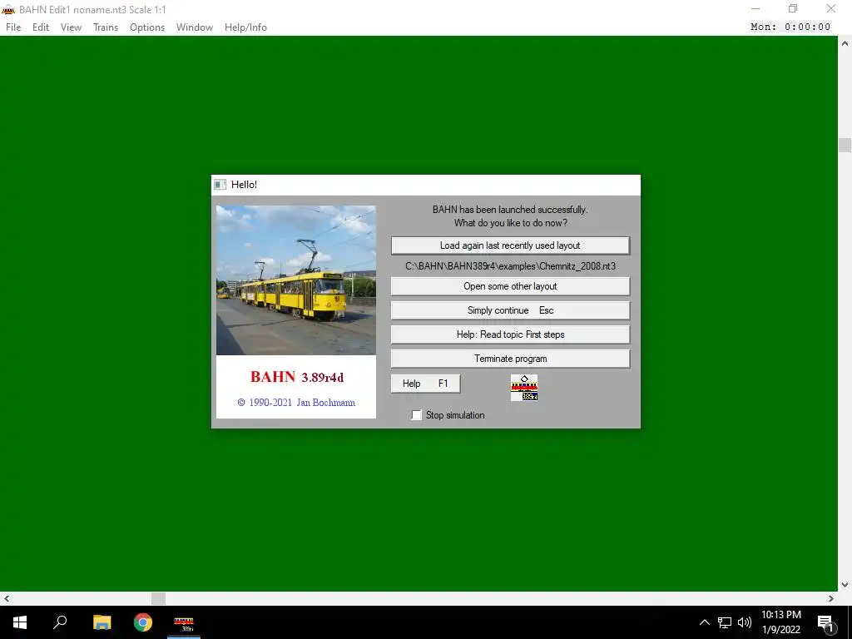This screenshot has height=639, width=852.
Task: Open Windows search from the taskbar
Action: tap(60, 622)
